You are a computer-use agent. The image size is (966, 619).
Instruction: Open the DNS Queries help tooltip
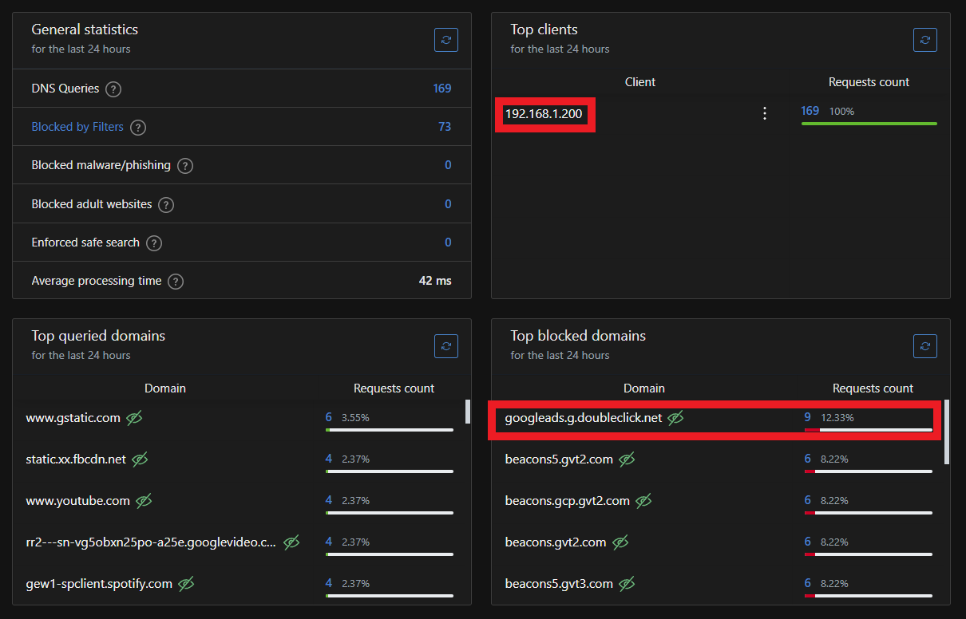click(x=113, y=89)
